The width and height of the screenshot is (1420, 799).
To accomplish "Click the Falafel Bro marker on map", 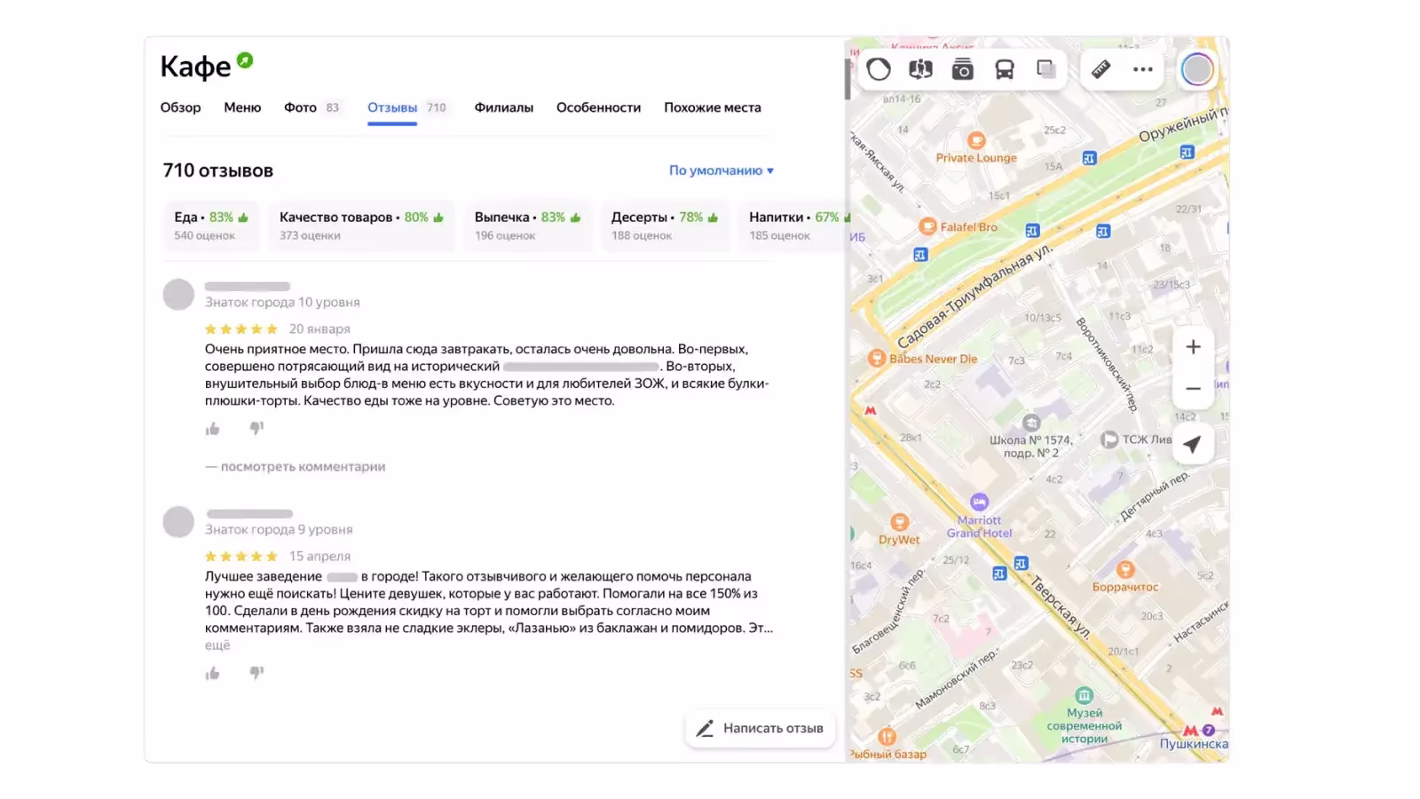I will [x=927, y=227].
